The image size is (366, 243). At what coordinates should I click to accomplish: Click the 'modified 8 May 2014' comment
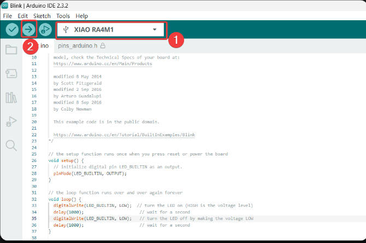pyautogui.click(x=77, y=77)
